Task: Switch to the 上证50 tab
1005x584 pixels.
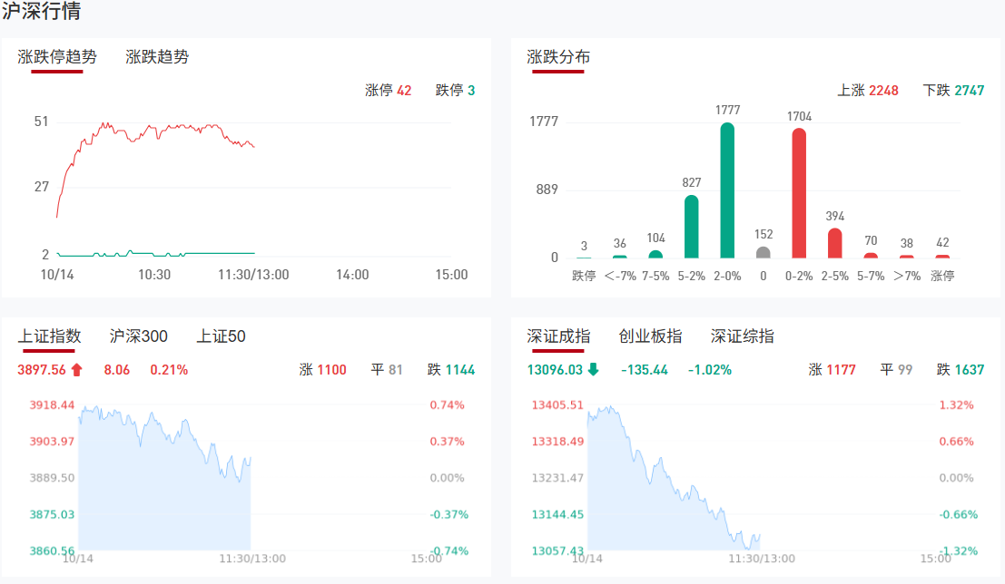Action: [222, 336]
